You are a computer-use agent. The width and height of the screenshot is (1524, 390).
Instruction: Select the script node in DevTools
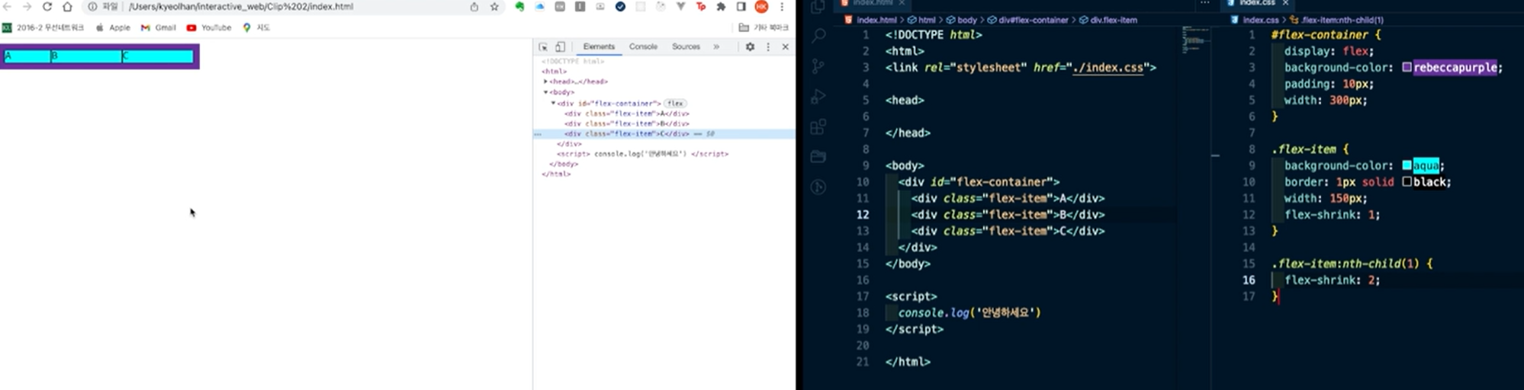click(x=642, y=154)
